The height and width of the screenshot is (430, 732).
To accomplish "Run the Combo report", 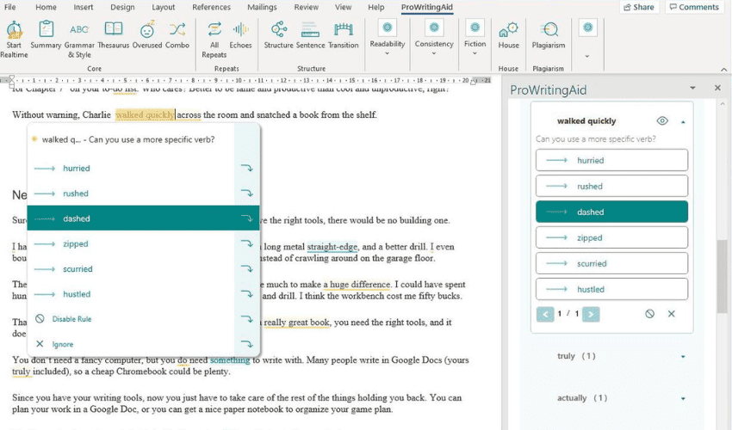I will coord(177,34).
